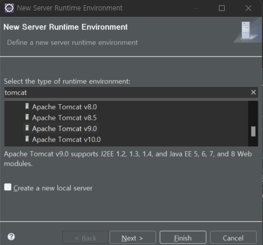The image size is (263, 245).
Task: Click the Next button
Action: point(132,237)
